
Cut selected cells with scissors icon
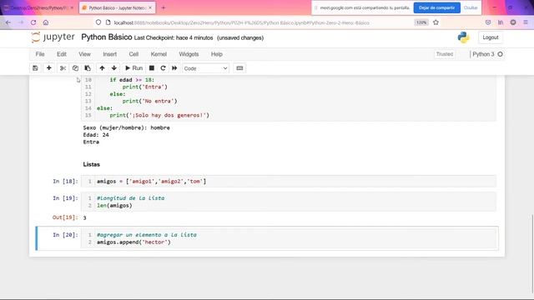click(63, 68)
